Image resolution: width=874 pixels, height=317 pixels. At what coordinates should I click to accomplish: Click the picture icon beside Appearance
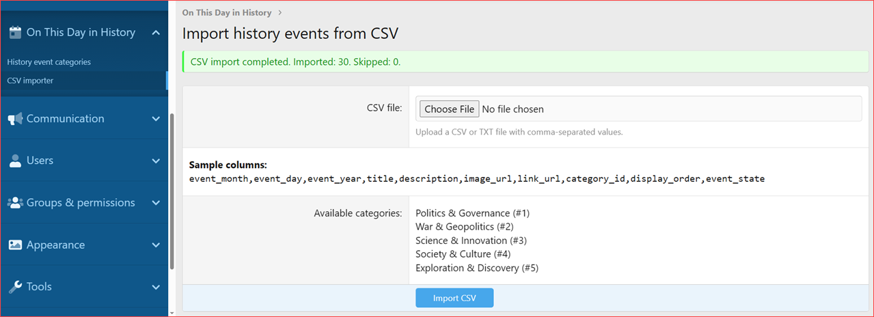pyautogui.click(x=15, y=245)
